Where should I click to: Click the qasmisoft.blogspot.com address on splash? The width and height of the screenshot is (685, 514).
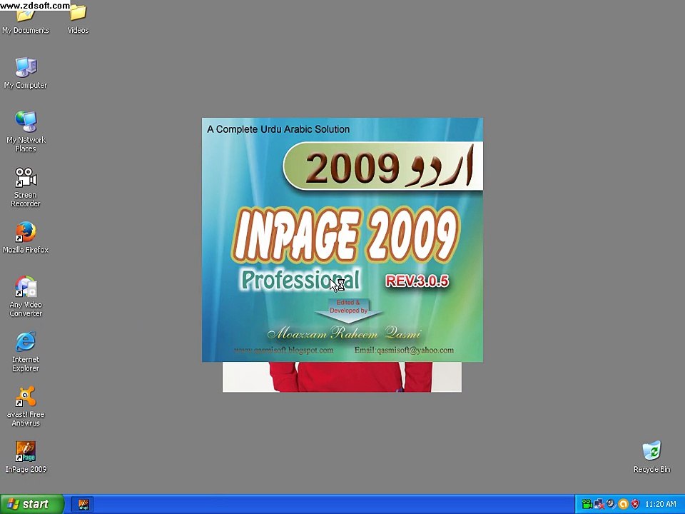(283, 350)
